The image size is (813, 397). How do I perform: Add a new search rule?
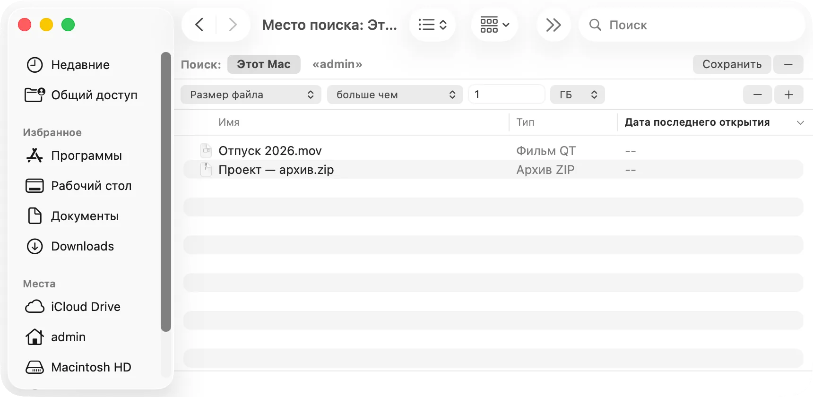(788, 95)
